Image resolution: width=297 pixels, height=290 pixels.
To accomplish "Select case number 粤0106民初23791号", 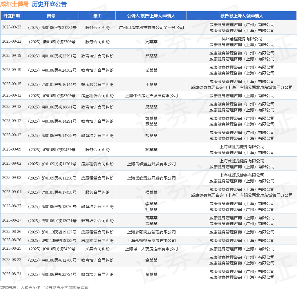I will (x=52, y=56).
